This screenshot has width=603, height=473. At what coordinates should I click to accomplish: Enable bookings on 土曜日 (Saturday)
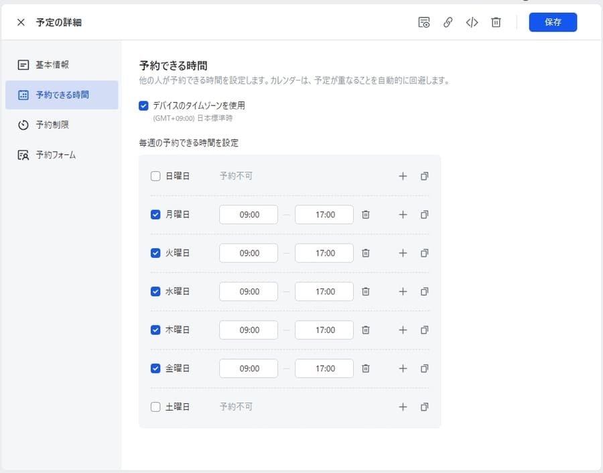[155, 407]
